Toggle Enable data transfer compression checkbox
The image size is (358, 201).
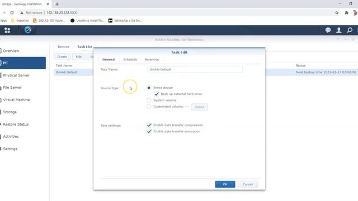[149, 125]
